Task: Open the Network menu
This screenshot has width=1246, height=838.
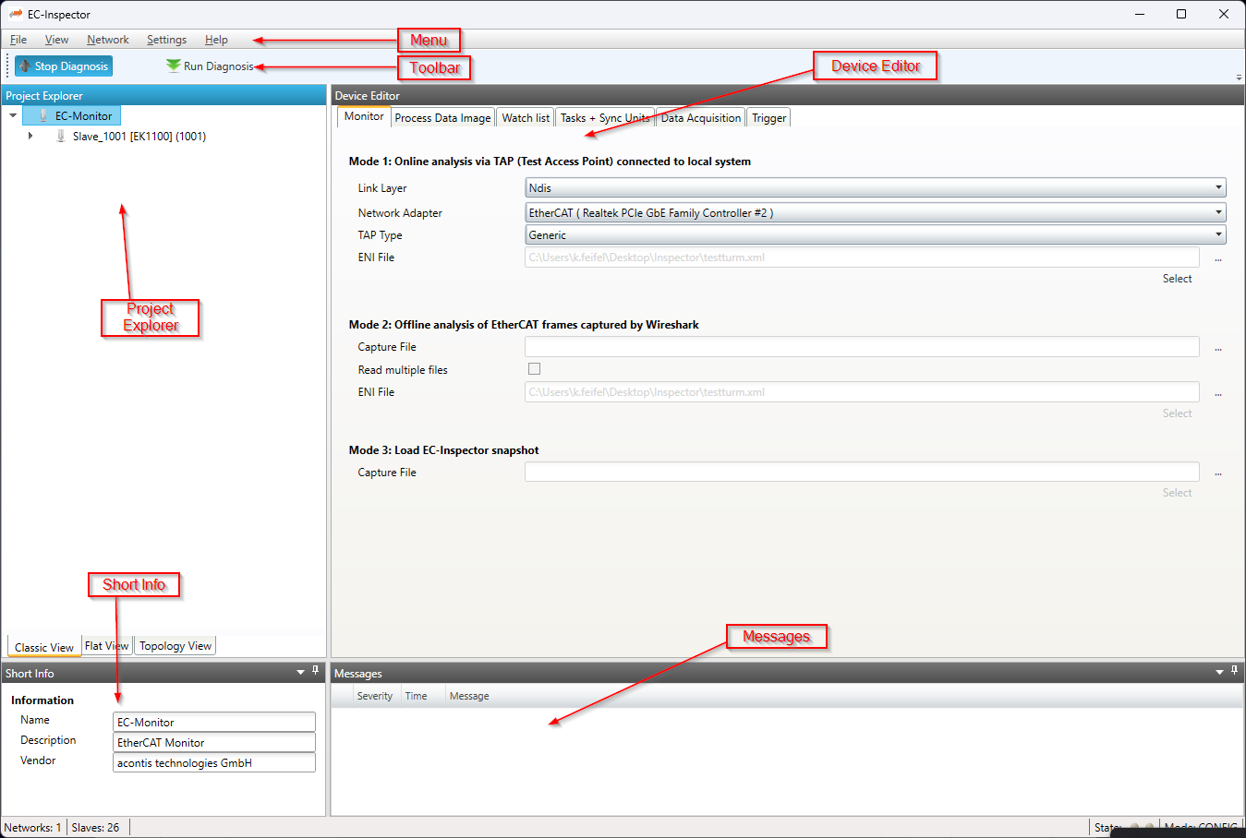Action: [x=107, y=40]
